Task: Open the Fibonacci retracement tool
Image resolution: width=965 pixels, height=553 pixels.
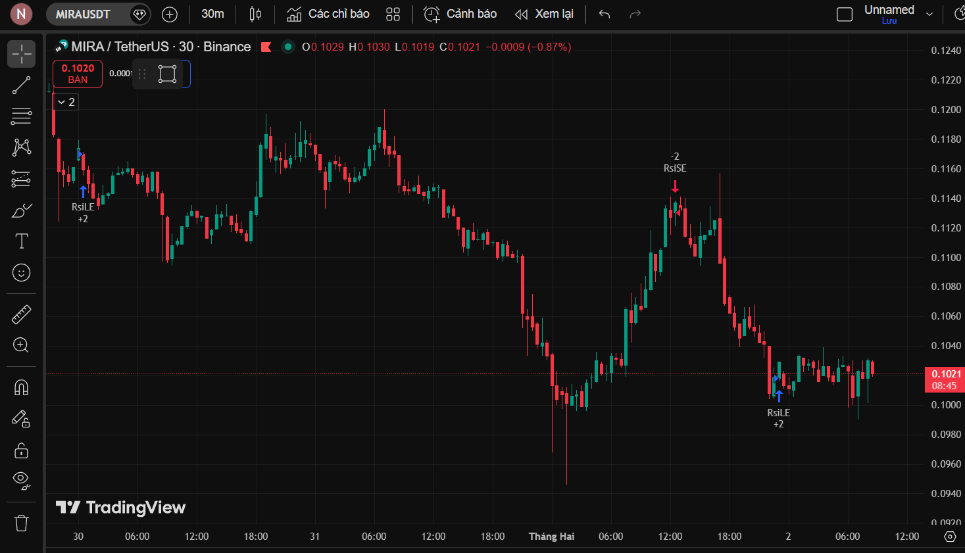Action: pyautogui.click(x=21, y=116)
